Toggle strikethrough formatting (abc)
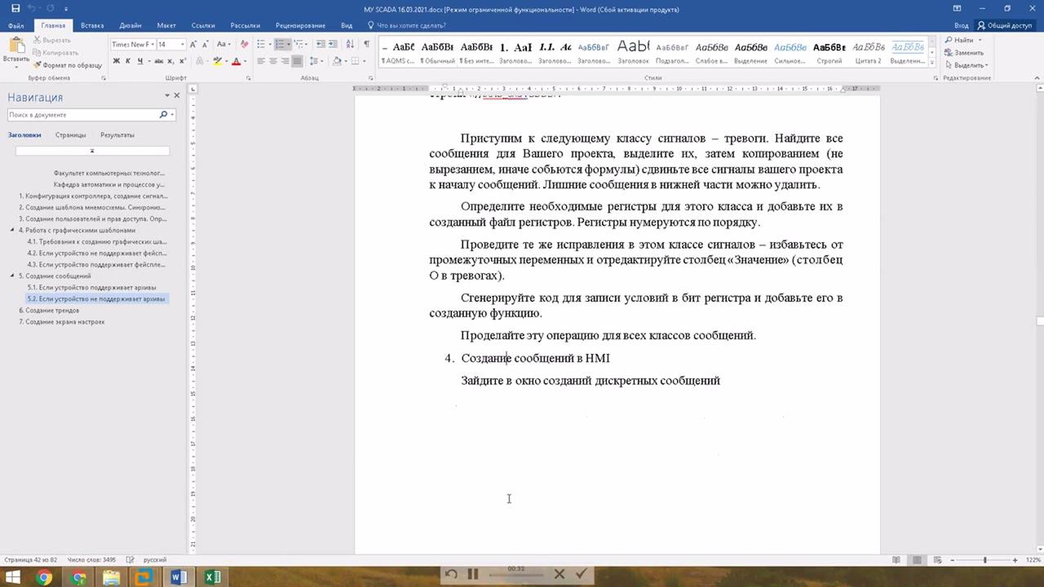This screenshot has height=587, width=1044. [x=157, y=61]
